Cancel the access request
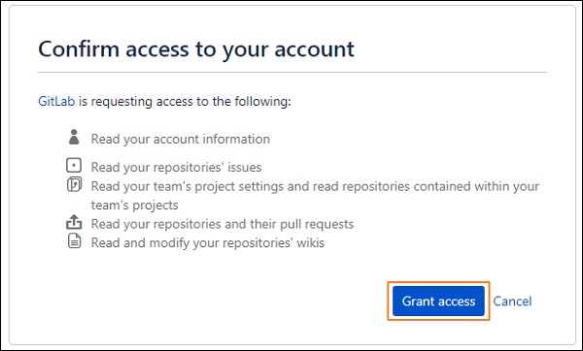Image resolution: width=583 pixels, height=351 pixels. point(512,301)
